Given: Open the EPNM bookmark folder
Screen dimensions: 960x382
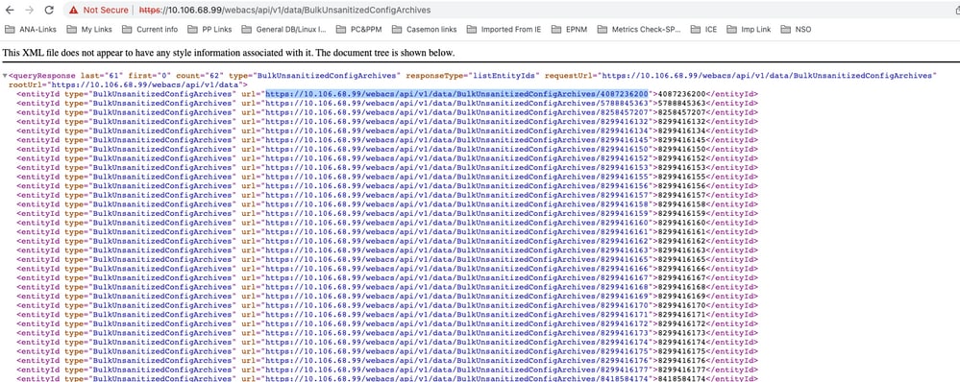Looking at the screenshot, I should pos(569,29).
